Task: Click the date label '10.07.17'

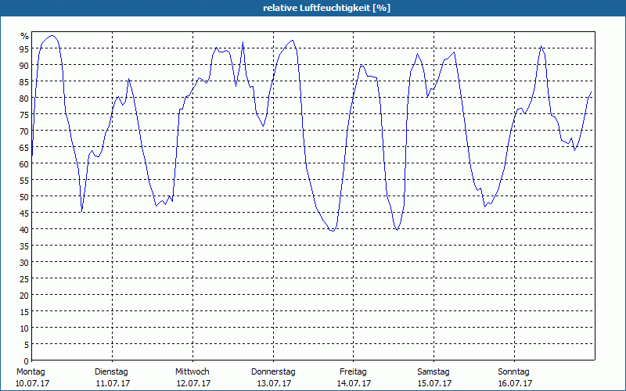Action: click(31, 383)
